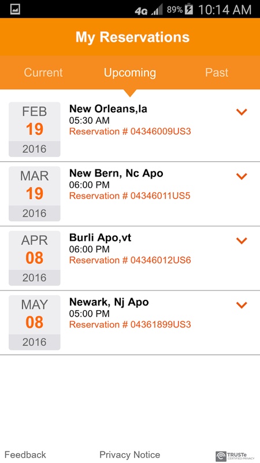Viewport: 260px width, 463px height.
Task: Switch to the Past tab
Action: [217, 73]
